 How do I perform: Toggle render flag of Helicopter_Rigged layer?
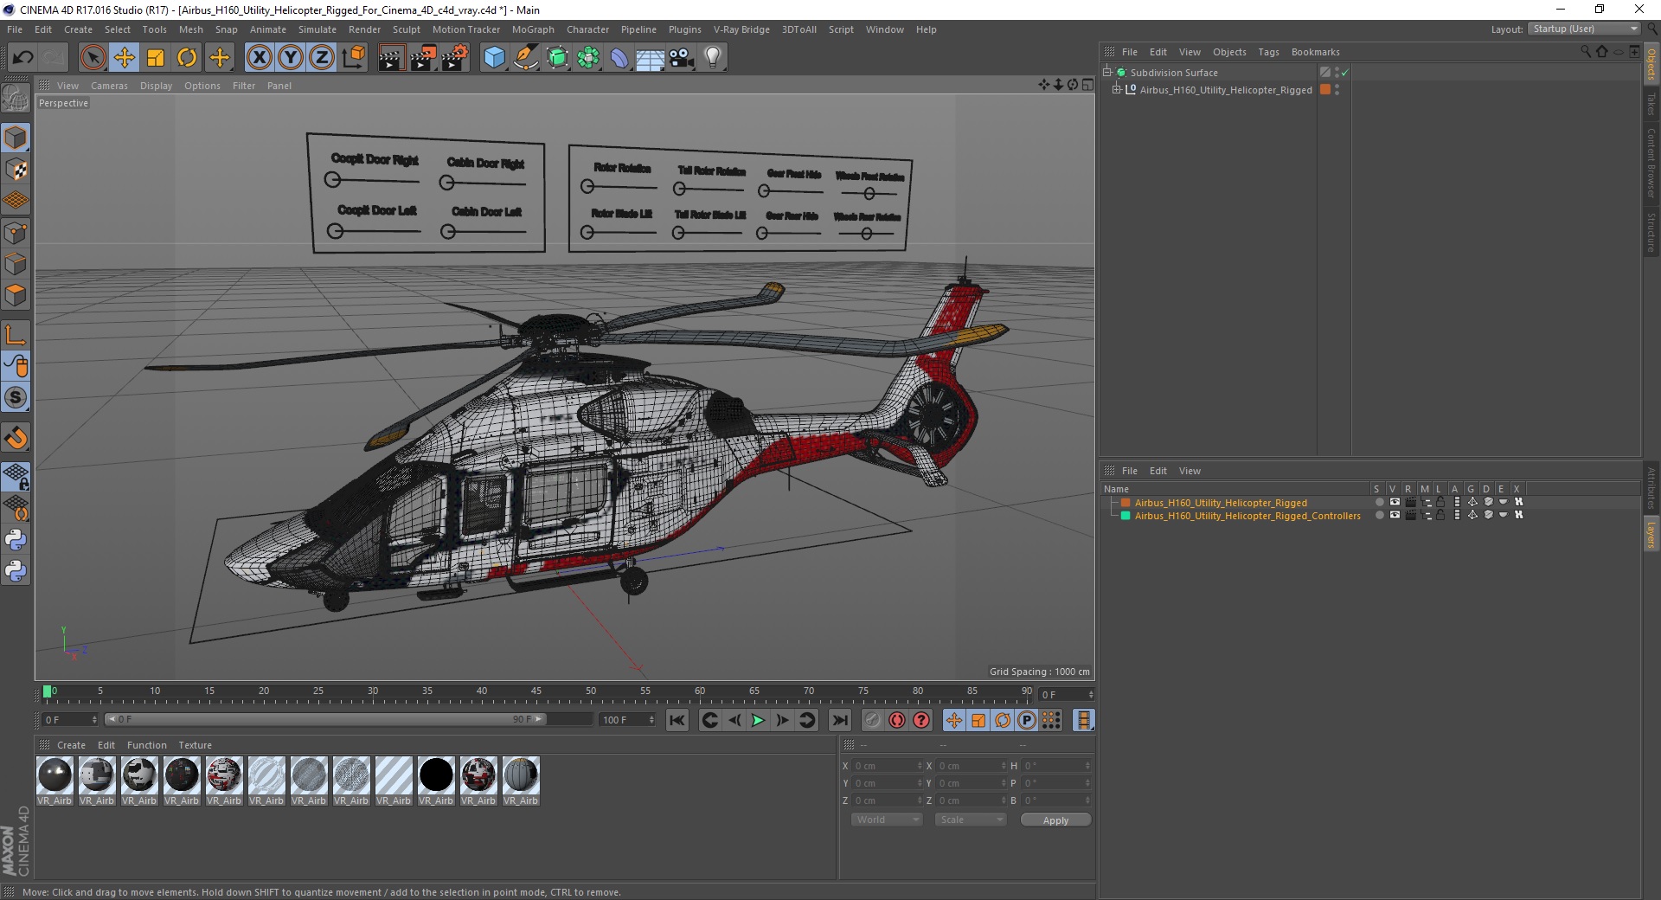(1411, 502)
